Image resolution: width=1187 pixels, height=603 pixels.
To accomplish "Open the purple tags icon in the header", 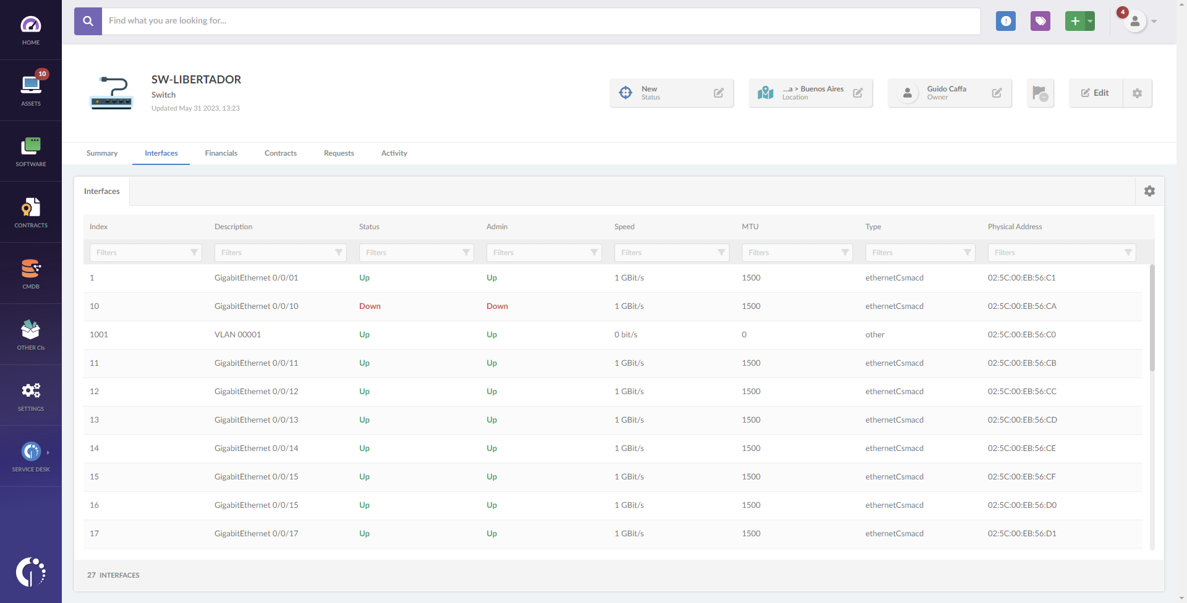I will point(1040,21).
